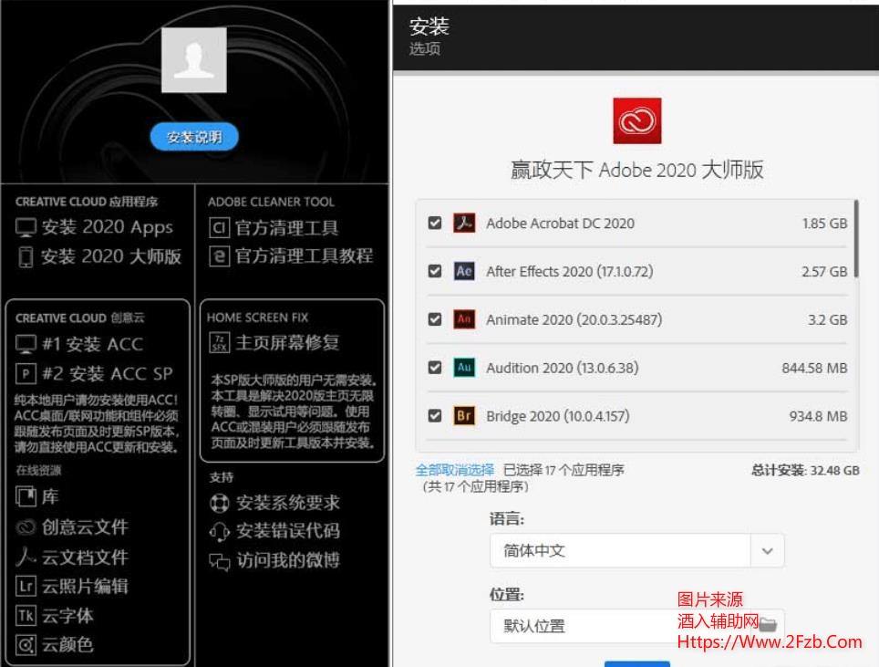Screen dimensions: 879x667
Task: Click the Animate 2020 app icon
Action: click(x=464, y=319)
